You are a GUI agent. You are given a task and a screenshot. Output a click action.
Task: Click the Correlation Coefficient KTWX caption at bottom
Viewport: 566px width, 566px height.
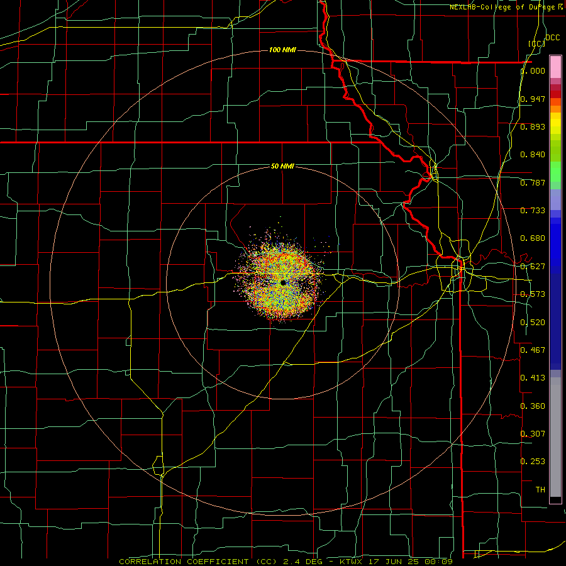pyautogui.click(x=286, y=562)
